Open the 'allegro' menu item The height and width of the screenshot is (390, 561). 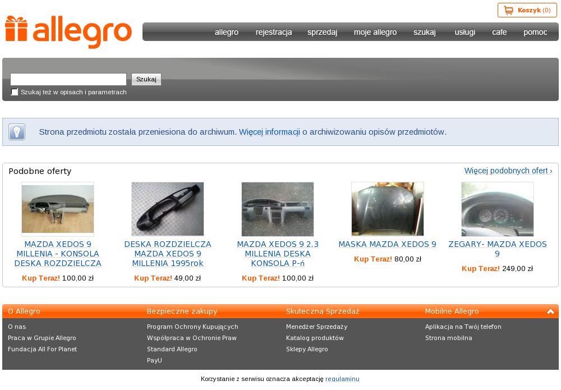[x=227, y=32]
